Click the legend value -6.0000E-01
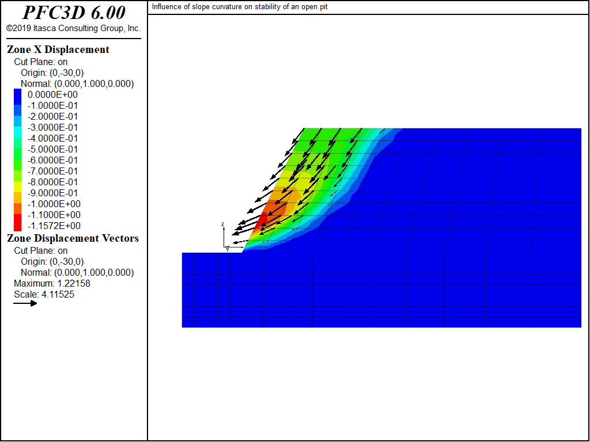This screenshot has width=590, height=442. tap(52, 160)
